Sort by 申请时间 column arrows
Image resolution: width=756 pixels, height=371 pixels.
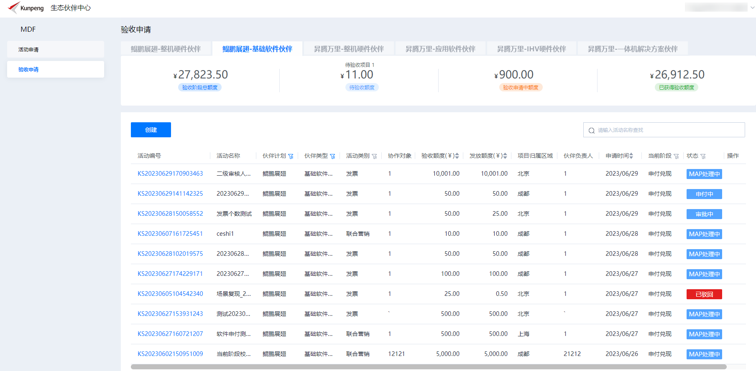(631, 156)
